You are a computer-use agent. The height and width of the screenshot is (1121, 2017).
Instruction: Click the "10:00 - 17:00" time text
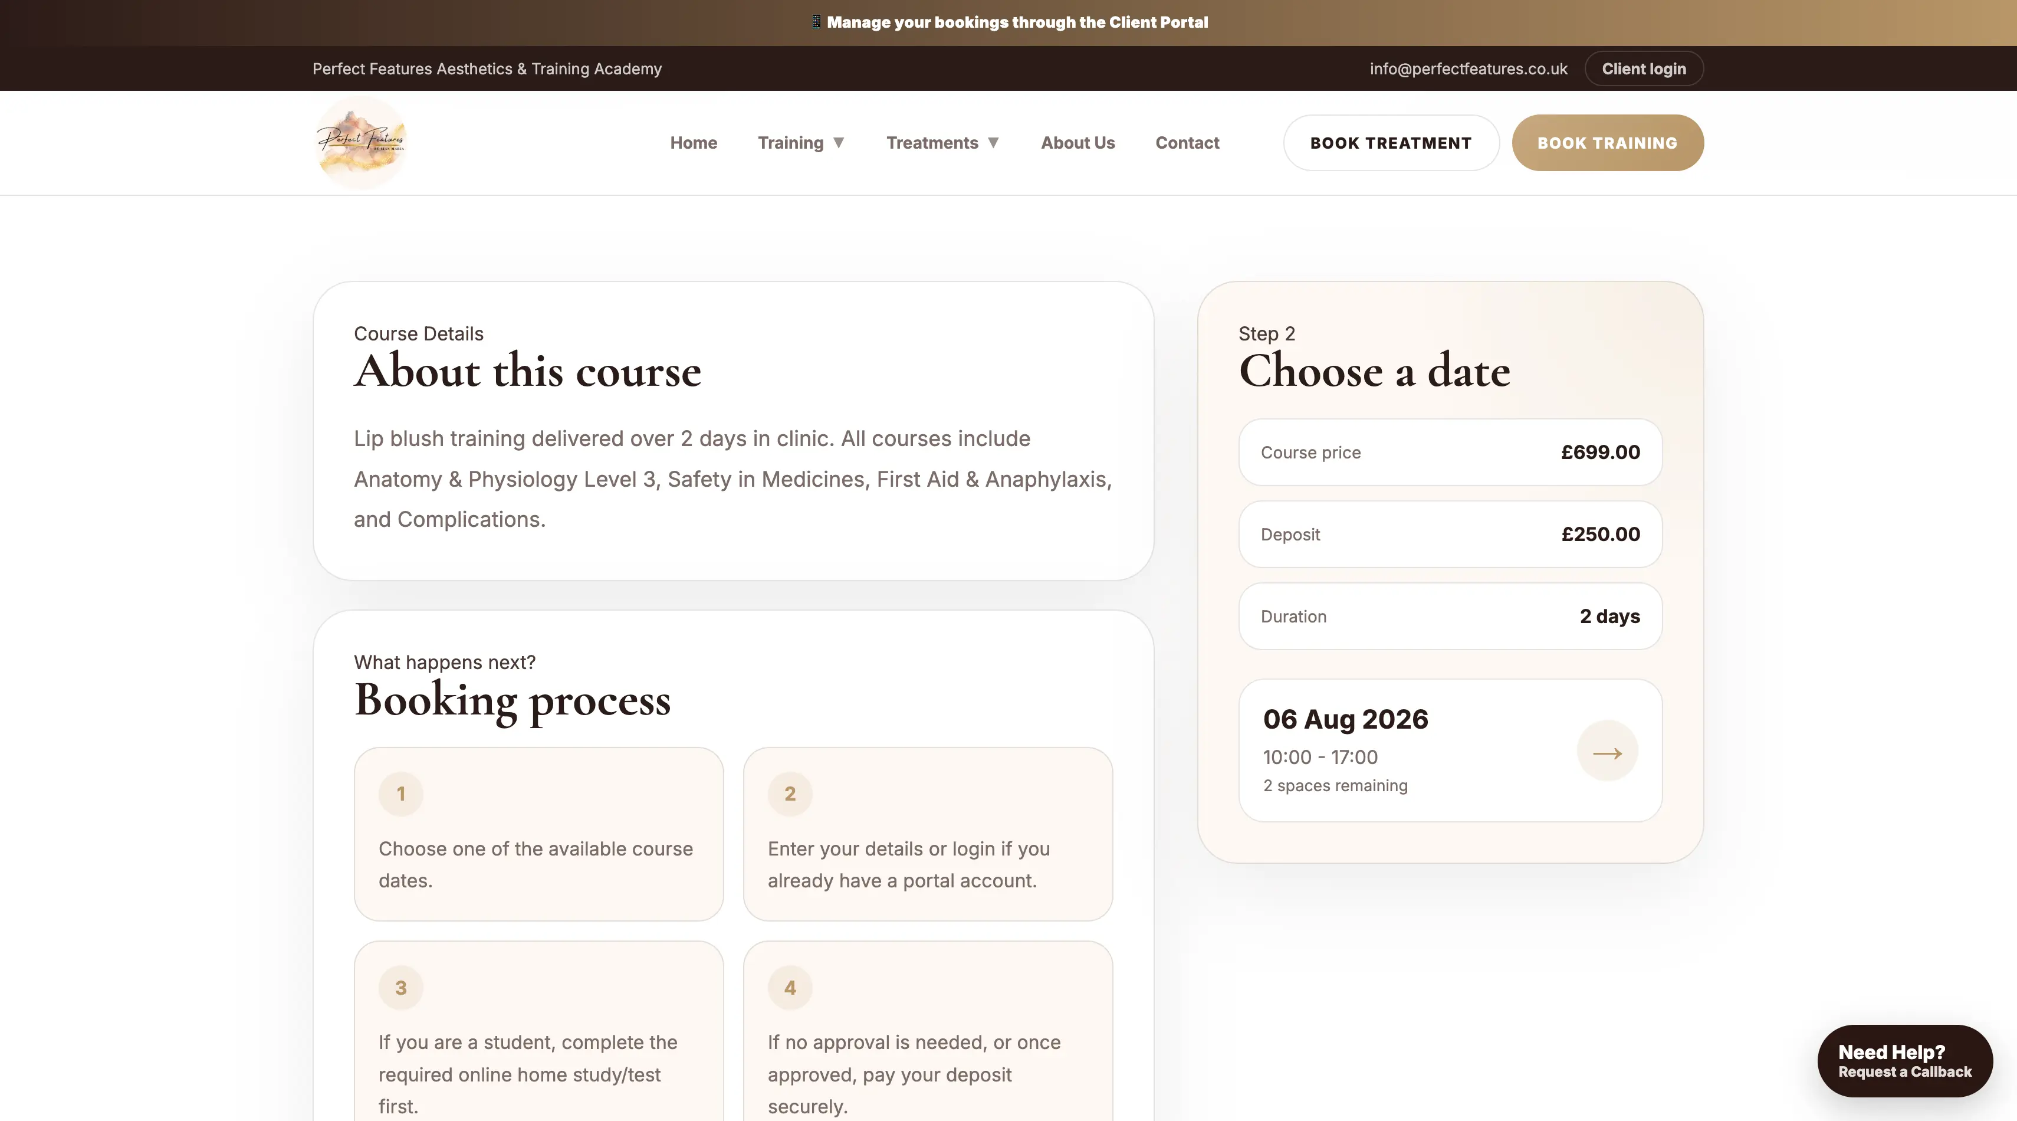point(1320,758)
